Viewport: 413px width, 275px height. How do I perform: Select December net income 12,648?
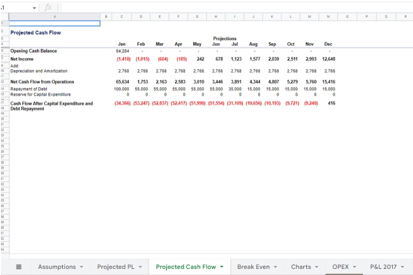click(x=329, y=59)
